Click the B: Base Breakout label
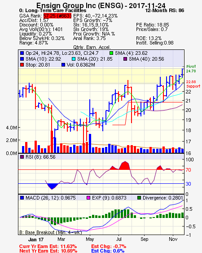 pos(51,232)
